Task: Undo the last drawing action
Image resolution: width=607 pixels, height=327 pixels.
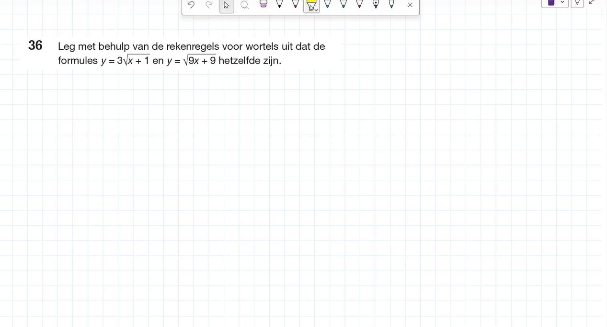Action: tap(191, 5)
